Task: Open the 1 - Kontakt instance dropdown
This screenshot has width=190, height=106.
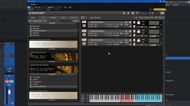Action: (x=37, y=4)
